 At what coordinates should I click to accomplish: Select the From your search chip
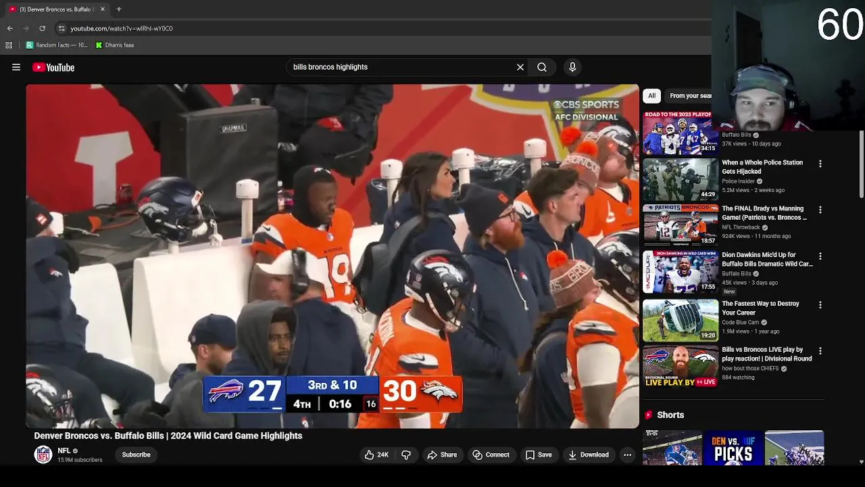[690, 95]
